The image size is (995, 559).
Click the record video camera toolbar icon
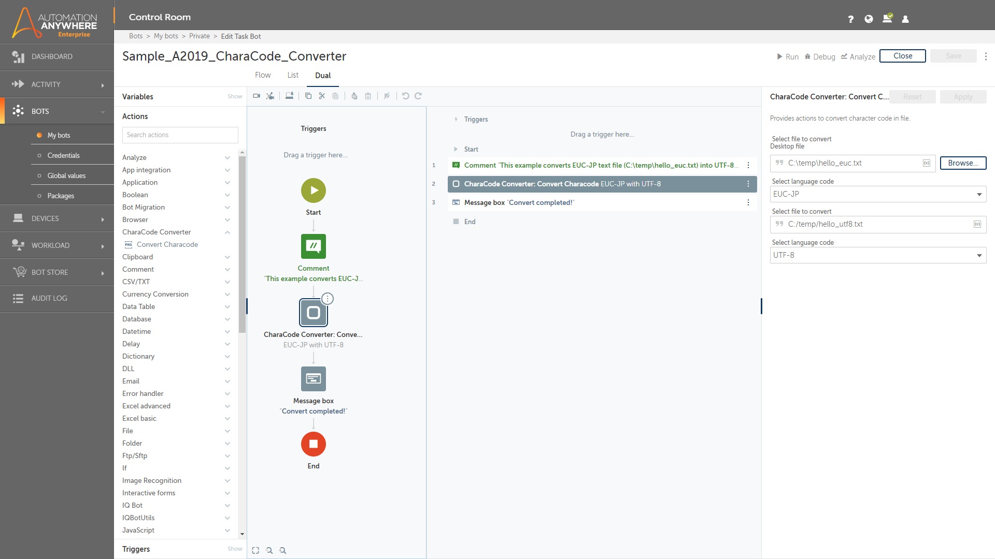[x=257, y=96]
